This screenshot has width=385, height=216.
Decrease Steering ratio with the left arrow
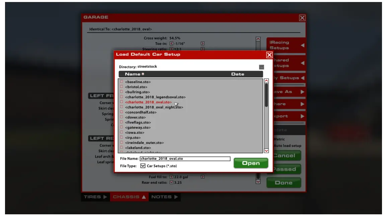[x=171, y=49]
